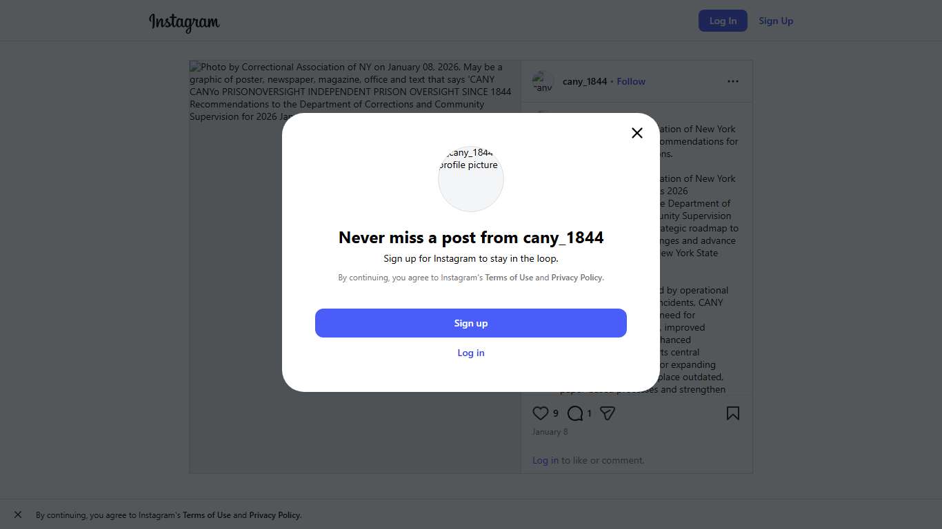Click cany_1844 avatar in post header

point(543,81)
